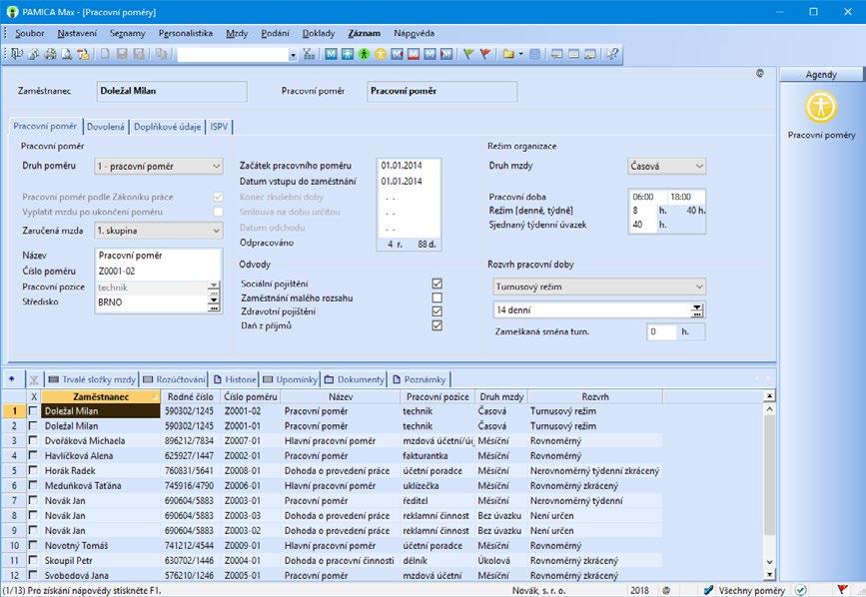Click the yellow person circle toolbar icon

[x=380, y=54]
